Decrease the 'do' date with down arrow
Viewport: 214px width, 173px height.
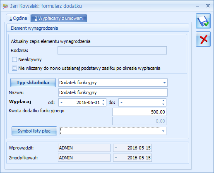[x=163, y=104]
